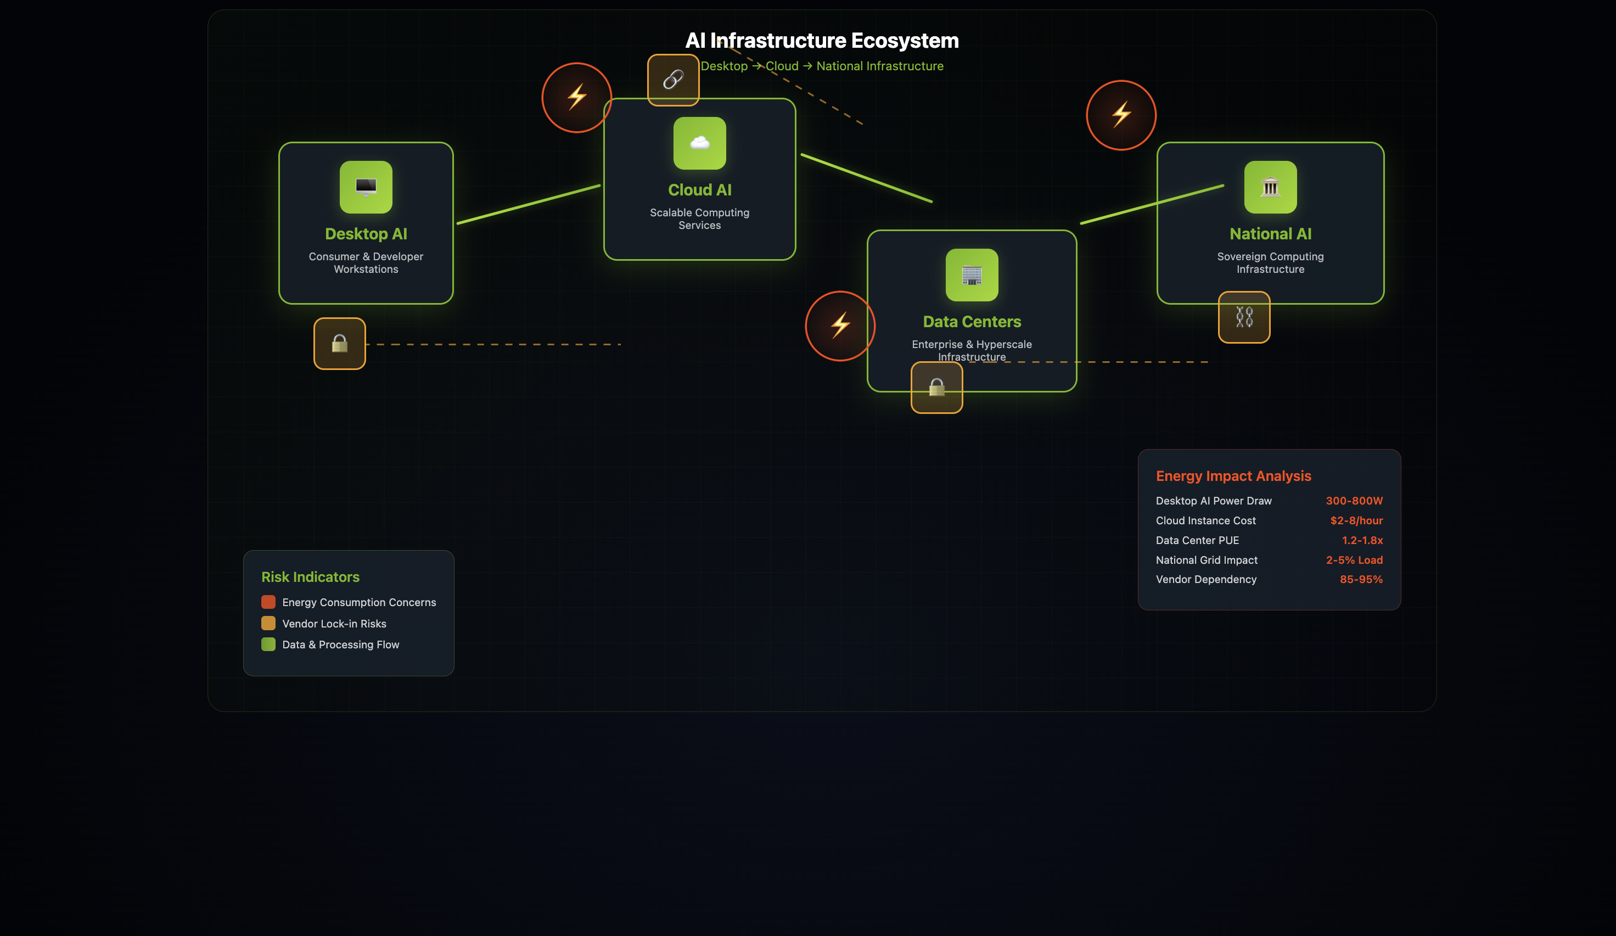Click the red Energy Consumption Concerns swatch

[268, 602]
